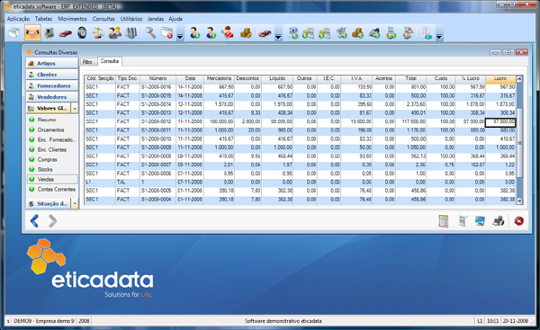540x330 pixels.
Task: Select Enc. Clientes sidebar entry
Action: pyautogui.click(x=52, y=149)
